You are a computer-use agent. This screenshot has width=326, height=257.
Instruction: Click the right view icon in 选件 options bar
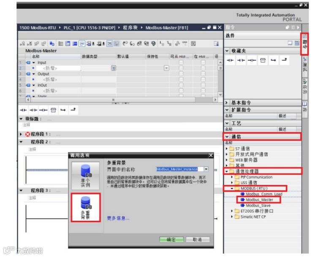(x=297, y=43)
